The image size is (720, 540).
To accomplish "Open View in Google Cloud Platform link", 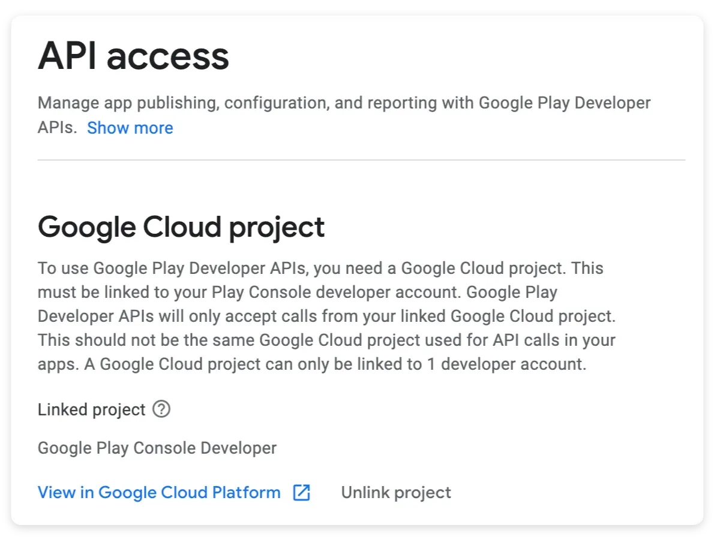I will tap(159, 493).
